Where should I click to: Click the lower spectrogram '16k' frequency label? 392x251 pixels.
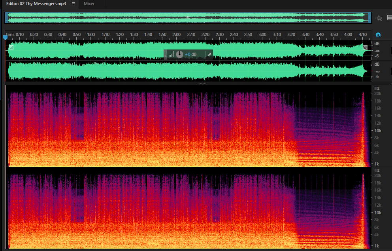(x=378, y=190)
